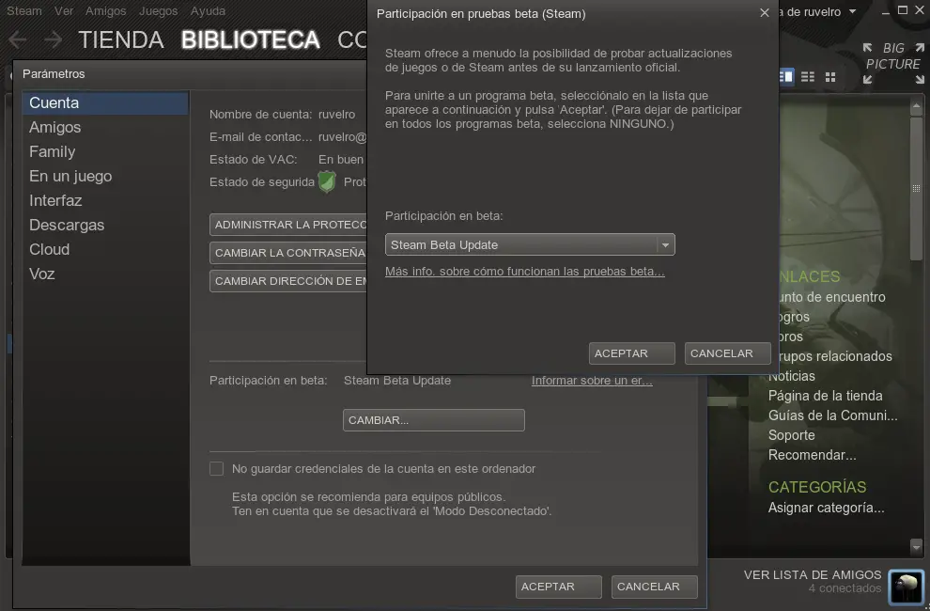Select Amigos settings category
930x611 pixels.
[x=105, y=127]
